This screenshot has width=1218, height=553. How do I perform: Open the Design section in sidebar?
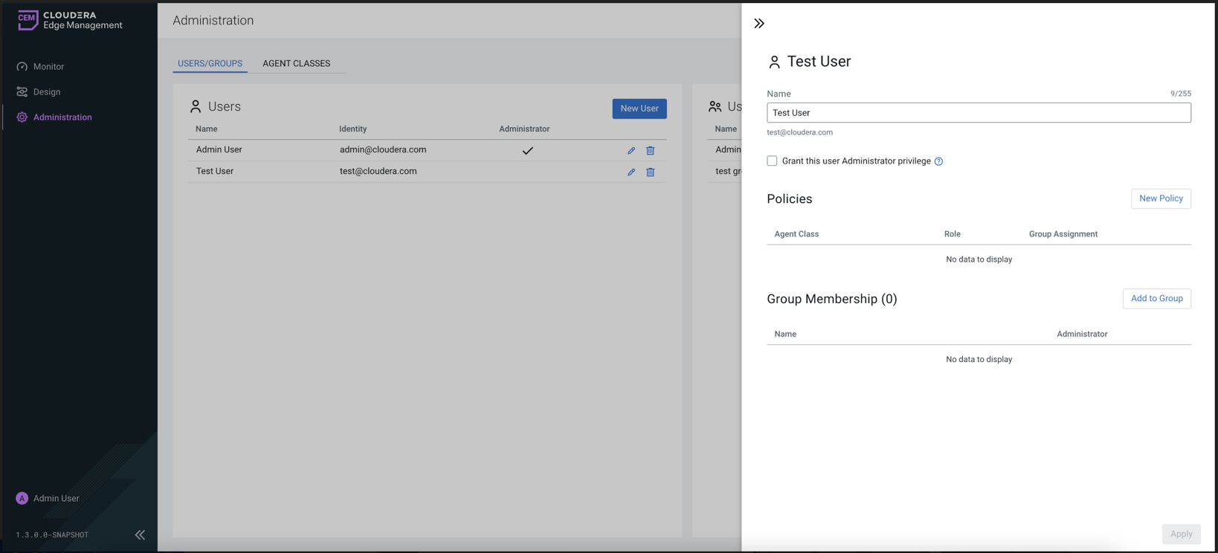point(46,92)
